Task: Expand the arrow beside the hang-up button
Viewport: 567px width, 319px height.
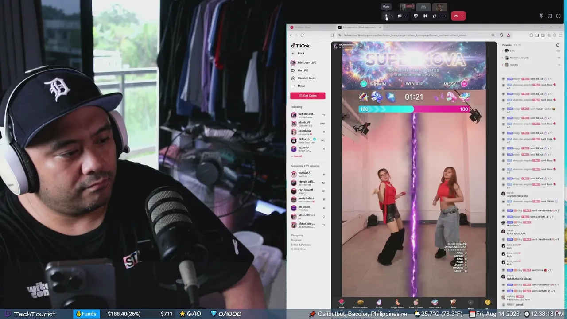Action: (462, 16)
